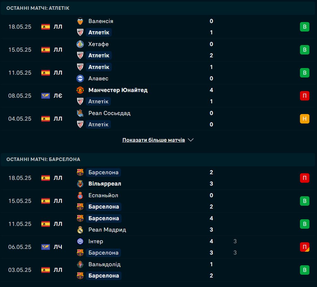The height and width of the screenshot is (287, 317).
Task: Select the Вільярреал team name
Action: (105, 184)
